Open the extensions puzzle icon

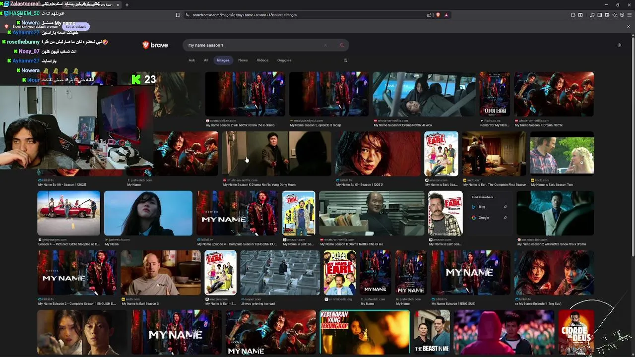[573, 15]
